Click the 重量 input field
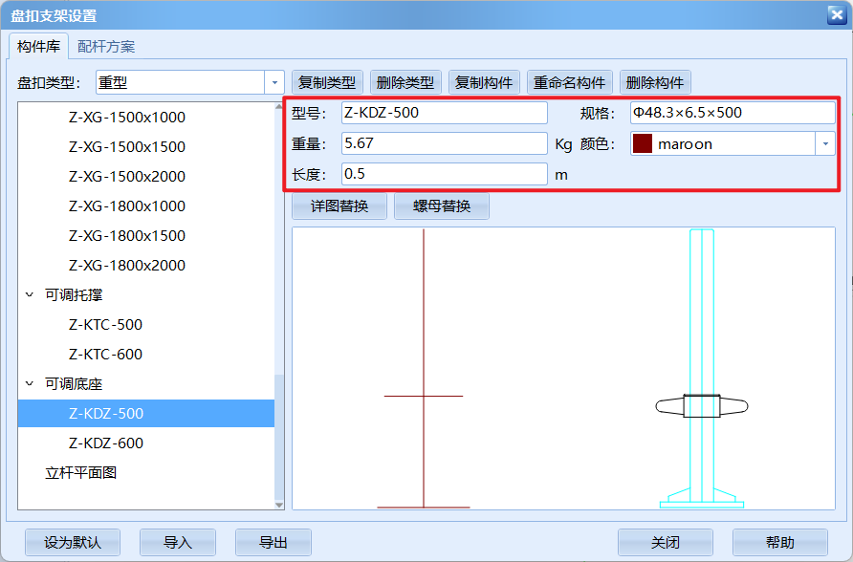Screen dimensions: 853x562 (x=444, y=144)
